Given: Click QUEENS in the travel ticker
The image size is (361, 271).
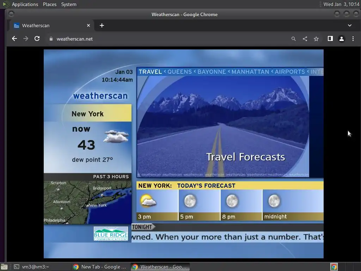Looking at the screenshot, I should [179, 72].
